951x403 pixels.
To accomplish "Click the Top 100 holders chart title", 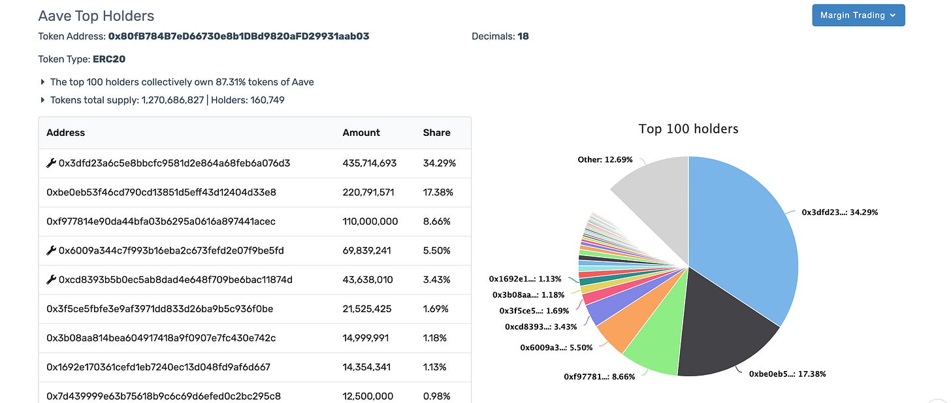I will tap(688, 129).
